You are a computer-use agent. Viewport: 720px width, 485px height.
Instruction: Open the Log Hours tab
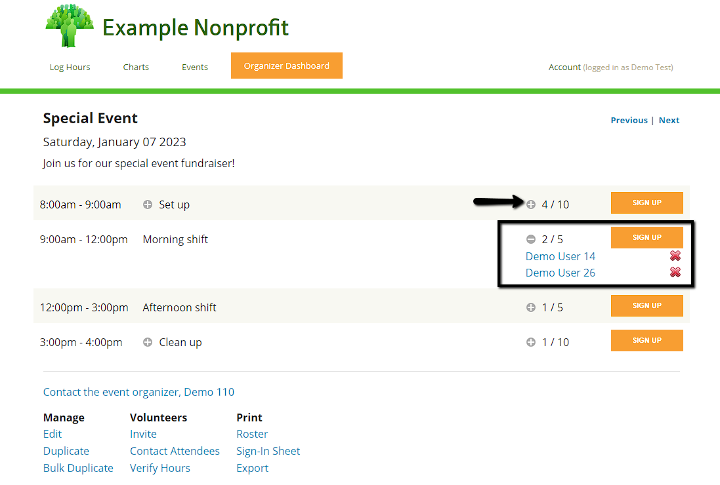pyautogui.click(x=70, y=67)
